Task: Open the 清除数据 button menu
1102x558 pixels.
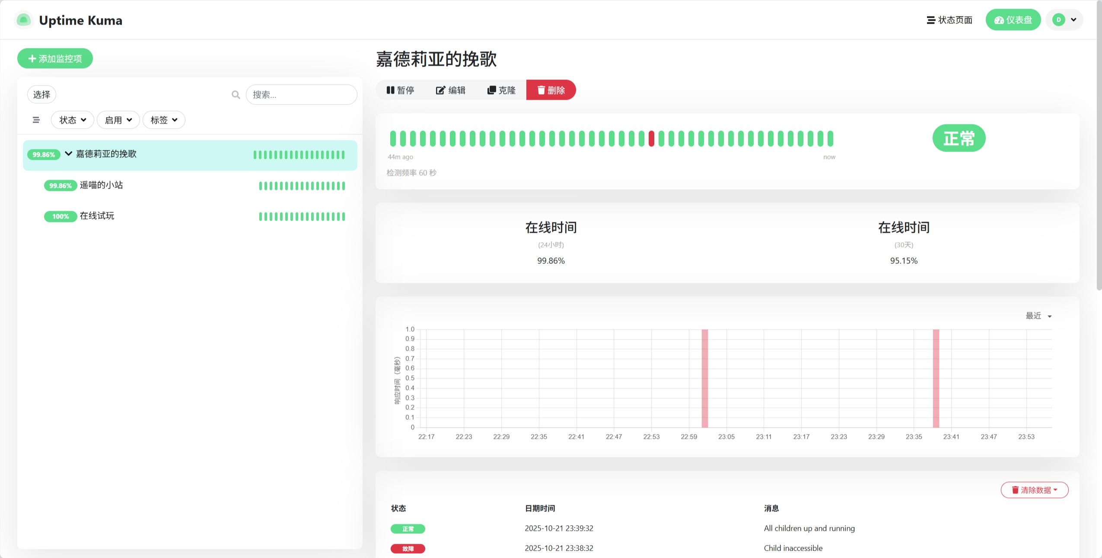Action: (1034, 490)
